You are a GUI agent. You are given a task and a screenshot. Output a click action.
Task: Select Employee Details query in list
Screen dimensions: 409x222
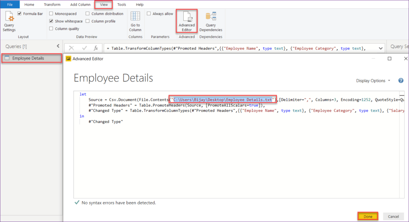32,58
